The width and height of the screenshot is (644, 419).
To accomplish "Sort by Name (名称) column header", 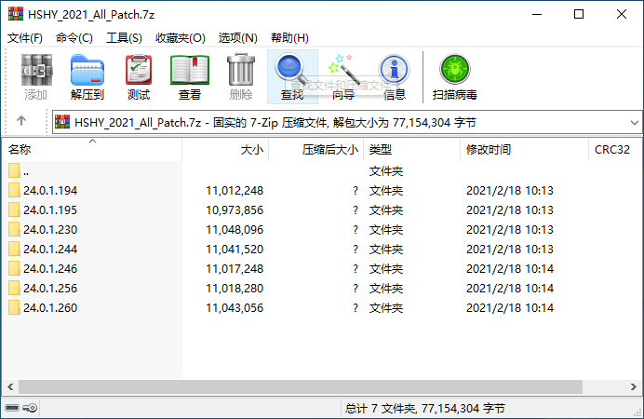I will (91, 150).
